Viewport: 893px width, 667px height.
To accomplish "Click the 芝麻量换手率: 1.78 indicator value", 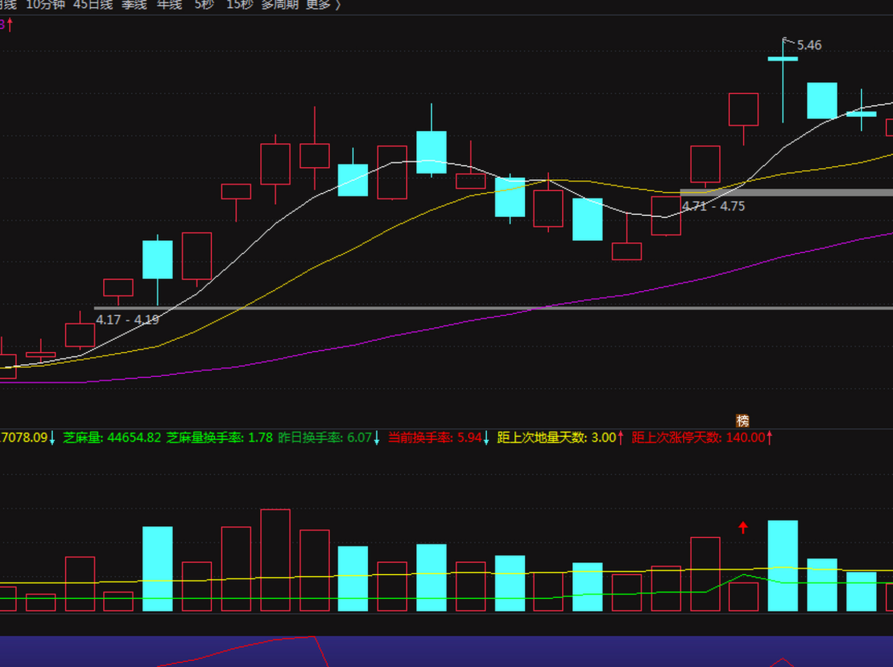I will click(x=220, y=438).
